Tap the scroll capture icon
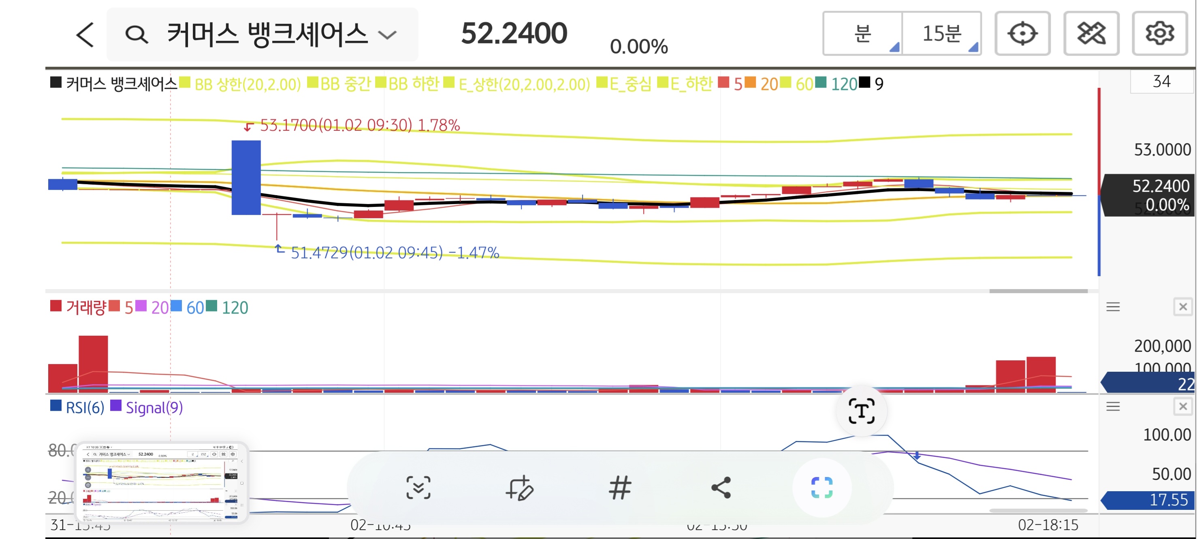The width and height of the screenshot is (1197, 539). pos(418,488)
